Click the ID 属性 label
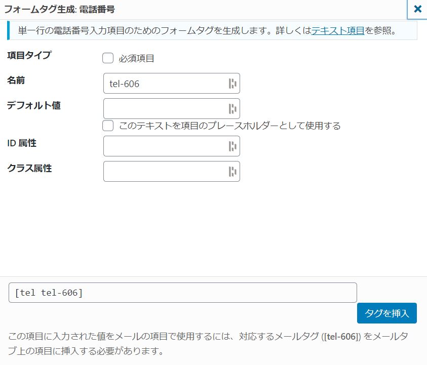This screenshot has height=365, width=427. coord(22,143)
